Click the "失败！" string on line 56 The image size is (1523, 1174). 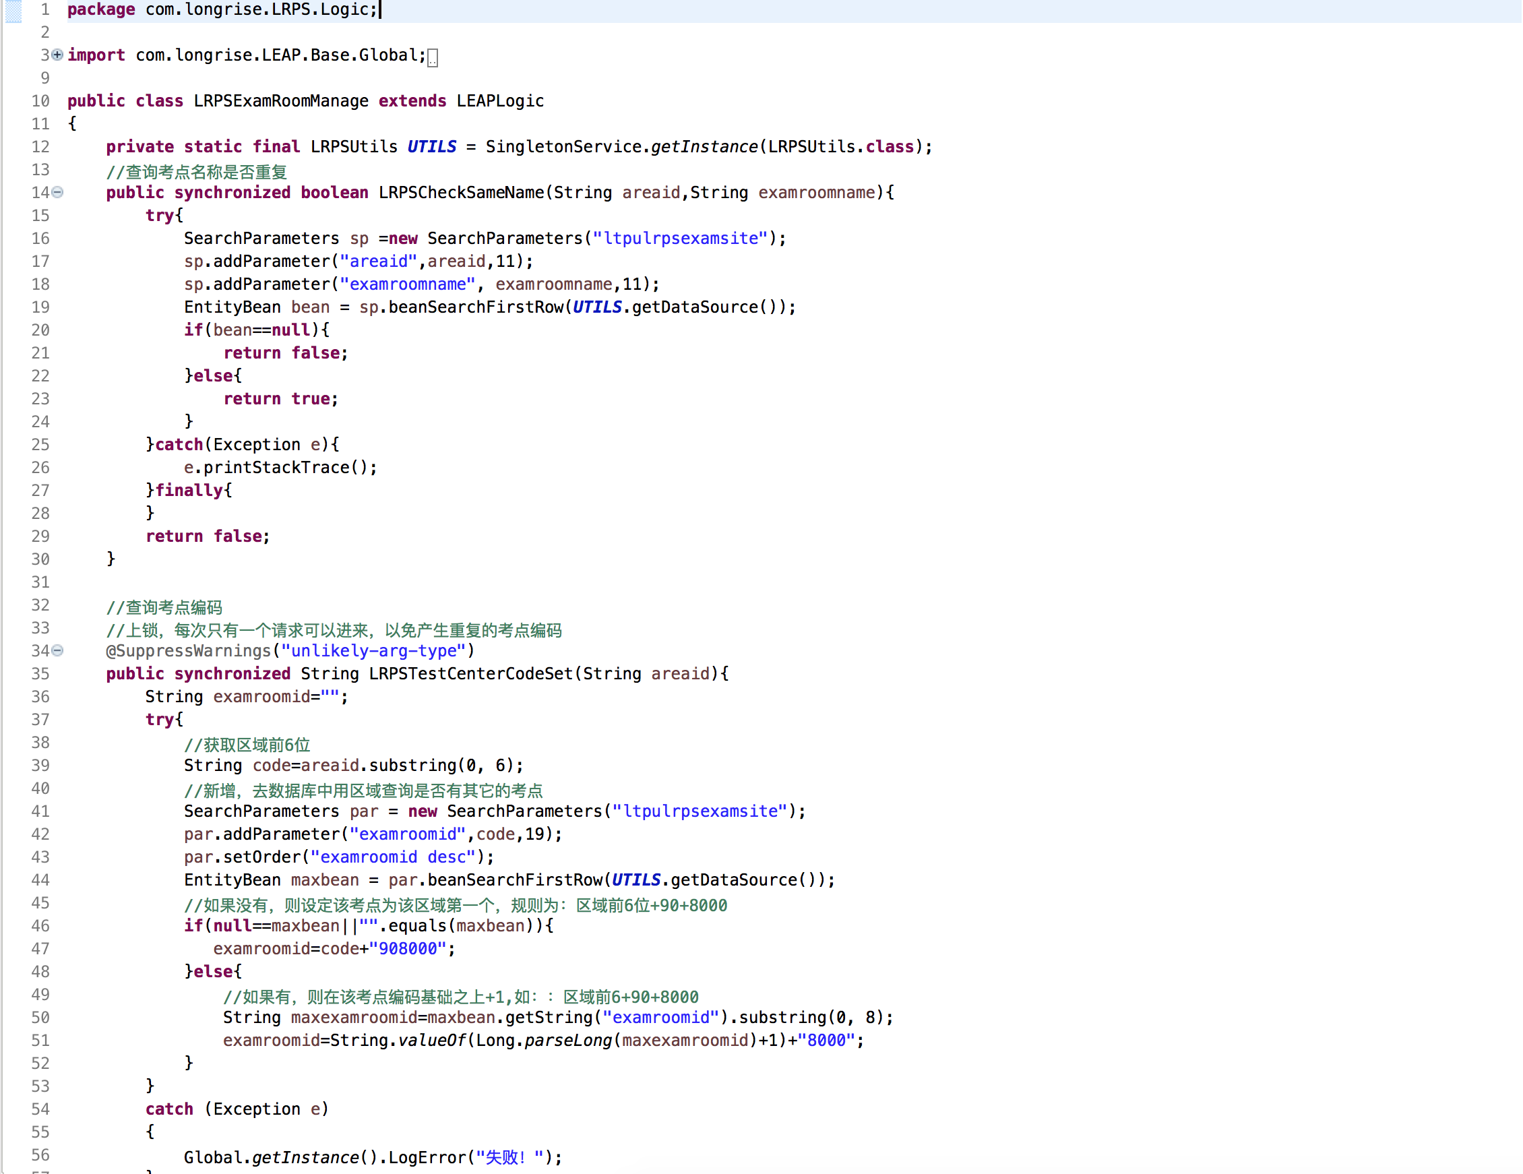tap(509, 1158)
